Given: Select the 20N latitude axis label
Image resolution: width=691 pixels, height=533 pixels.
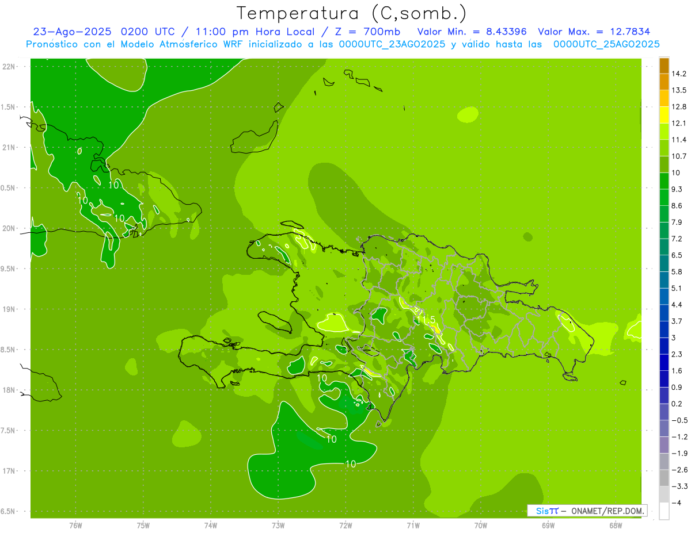Looking at the screenshot, I should pos(9,229).
